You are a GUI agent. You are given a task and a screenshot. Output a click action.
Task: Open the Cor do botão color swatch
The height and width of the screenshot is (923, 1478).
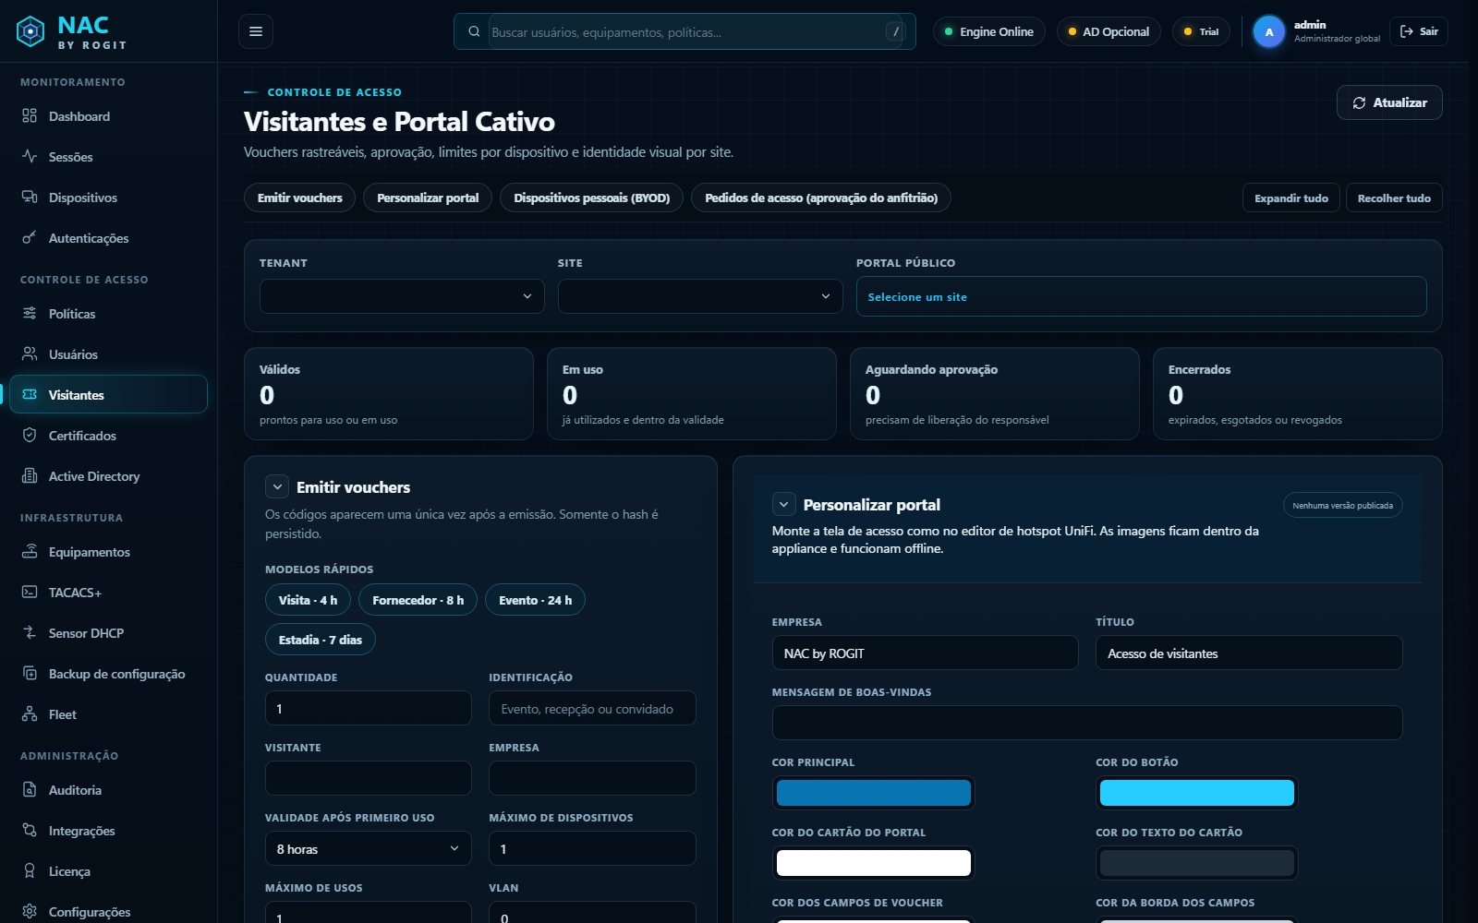pyautogui.click(x=1196, y=793)
